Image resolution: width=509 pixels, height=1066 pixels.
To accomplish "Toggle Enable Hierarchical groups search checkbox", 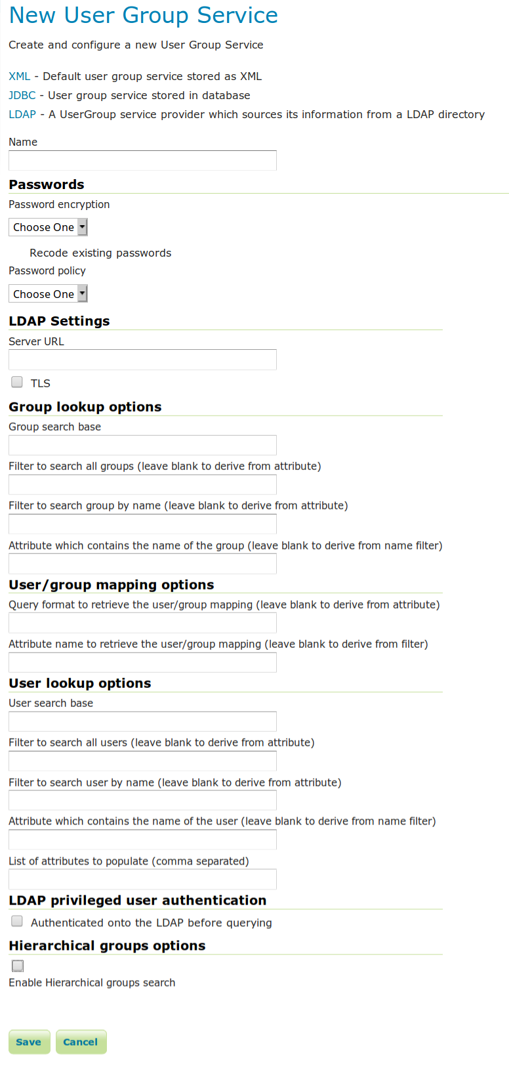I will tap(18, 966).
